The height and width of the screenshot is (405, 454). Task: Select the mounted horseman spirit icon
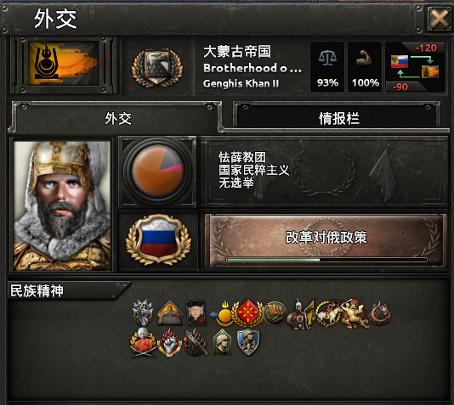pyautogui.click(x=328, y=313)
